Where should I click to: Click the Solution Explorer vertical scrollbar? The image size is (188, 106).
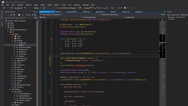pos(37,63)
